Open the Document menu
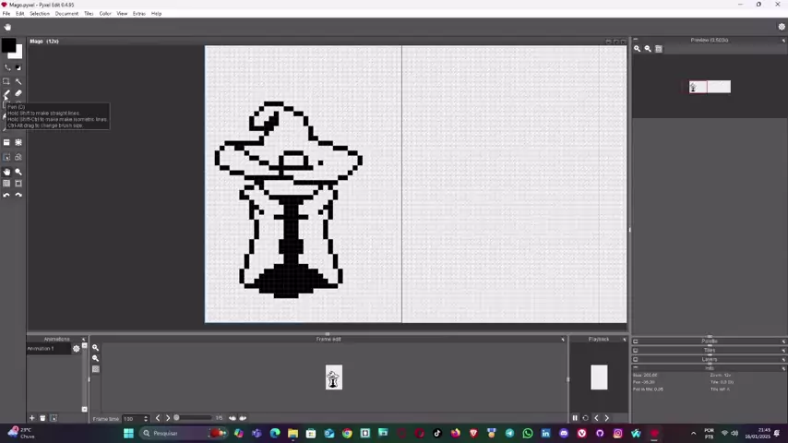This screenshot has height=443, width=788. click(x=66, y=14)
